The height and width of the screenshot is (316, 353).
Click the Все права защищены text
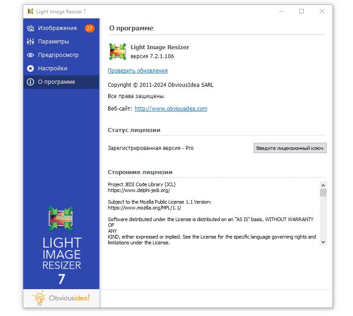136,96
